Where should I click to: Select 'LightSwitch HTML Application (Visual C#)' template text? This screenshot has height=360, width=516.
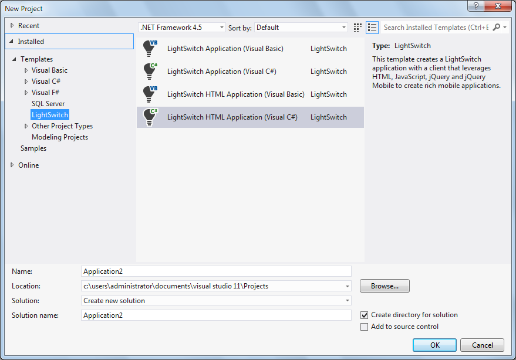232,117
